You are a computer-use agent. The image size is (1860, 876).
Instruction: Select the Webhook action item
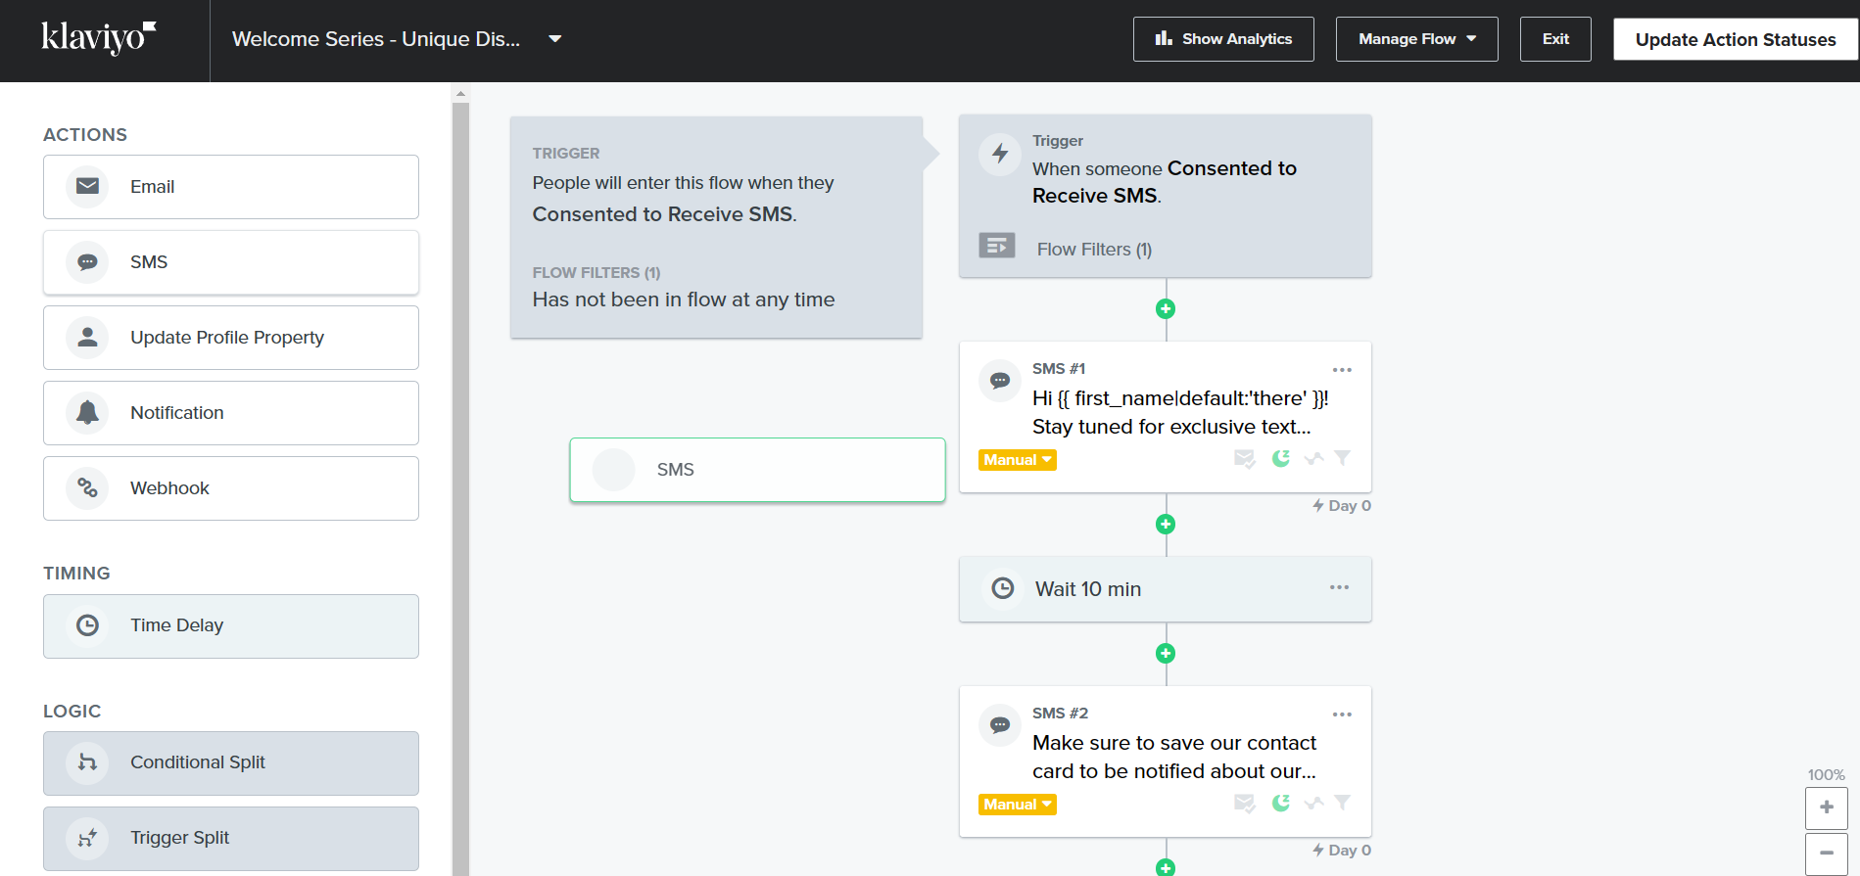click(231, 488)
